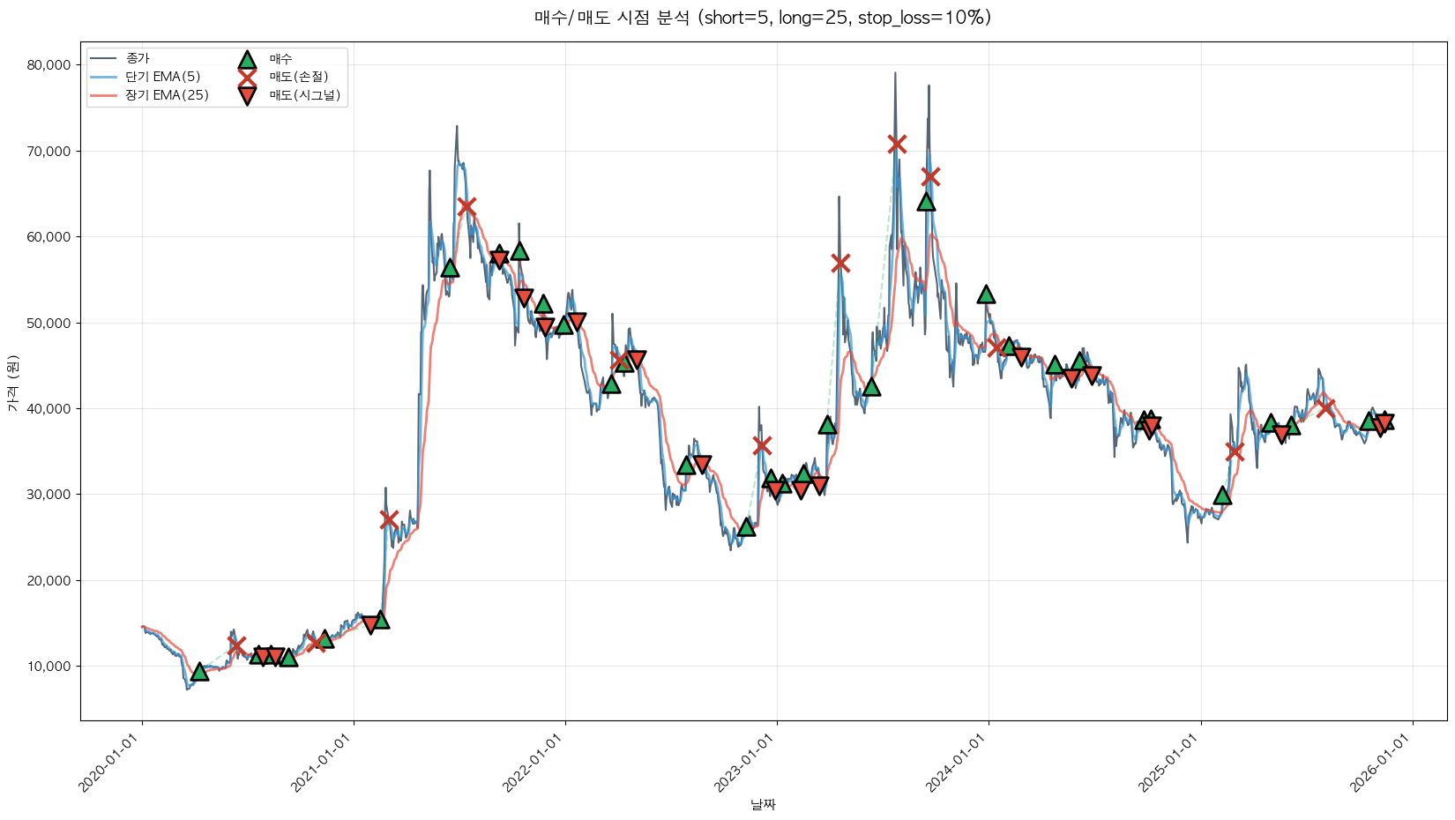Viewport: 1455px width, 820px height.
Task: Click the 종가 gray line swatch in legend
Action: tap(104, 59)
